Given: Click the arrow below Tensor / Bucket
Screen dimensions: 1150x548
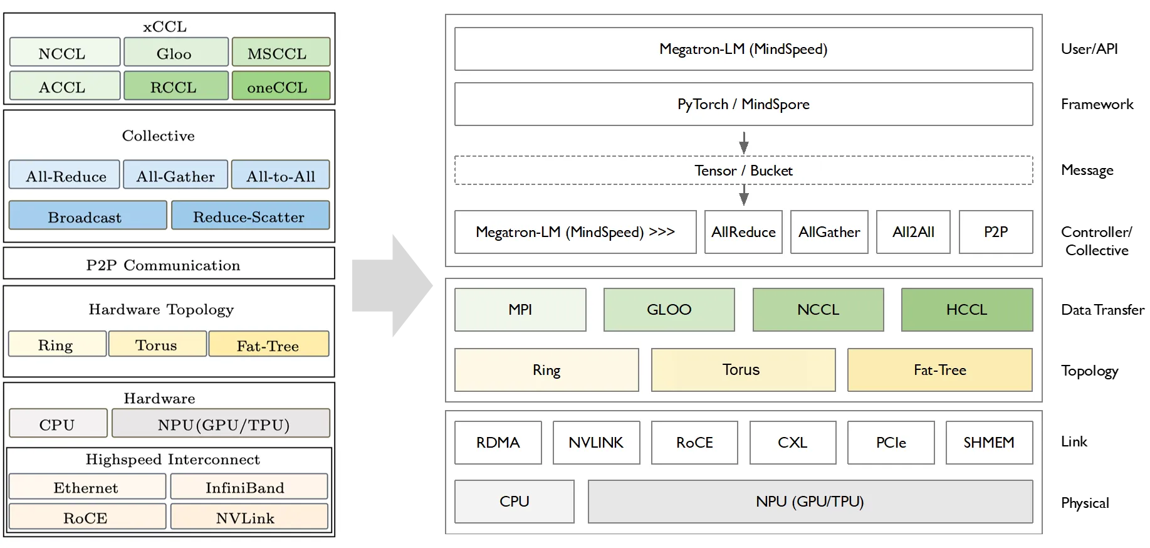Looking at the screenshot, I should [x=743, y=195].
